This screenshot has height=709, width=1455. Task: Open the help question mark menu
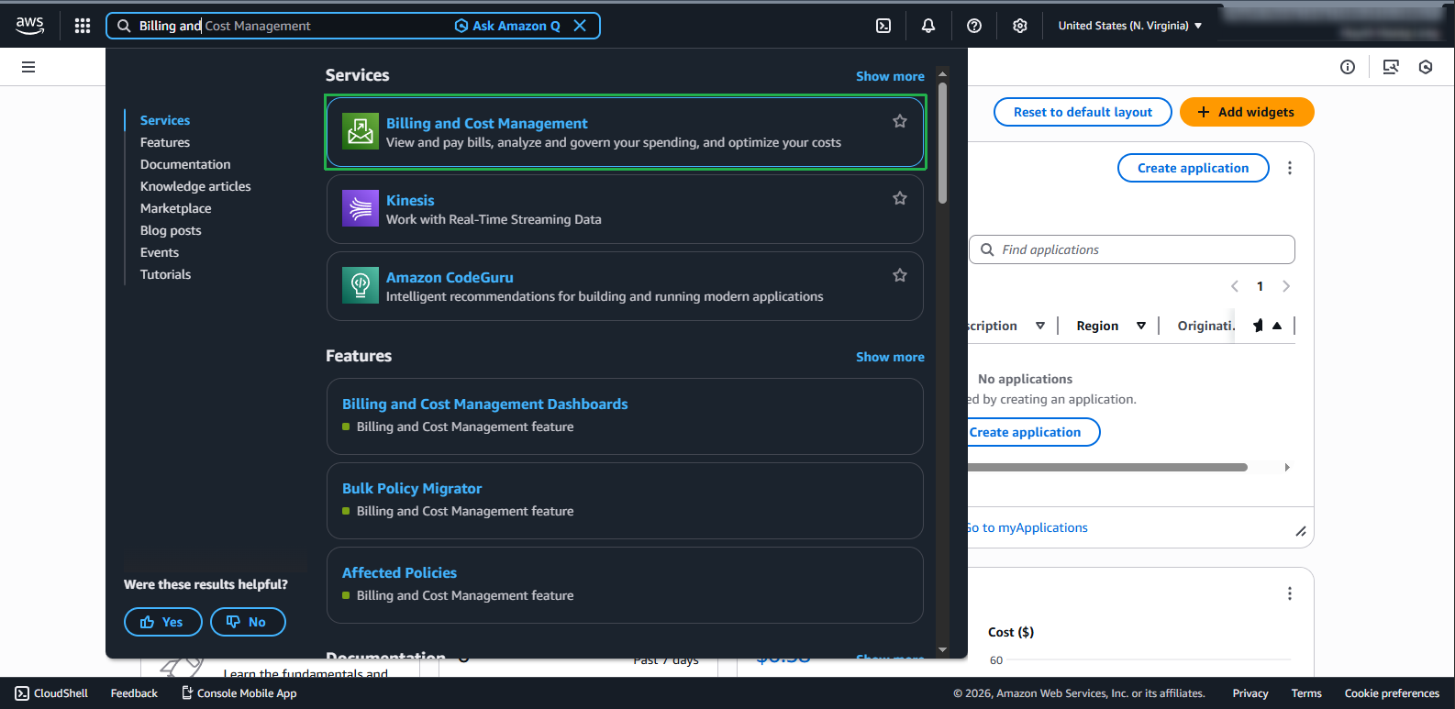point(974,26)
